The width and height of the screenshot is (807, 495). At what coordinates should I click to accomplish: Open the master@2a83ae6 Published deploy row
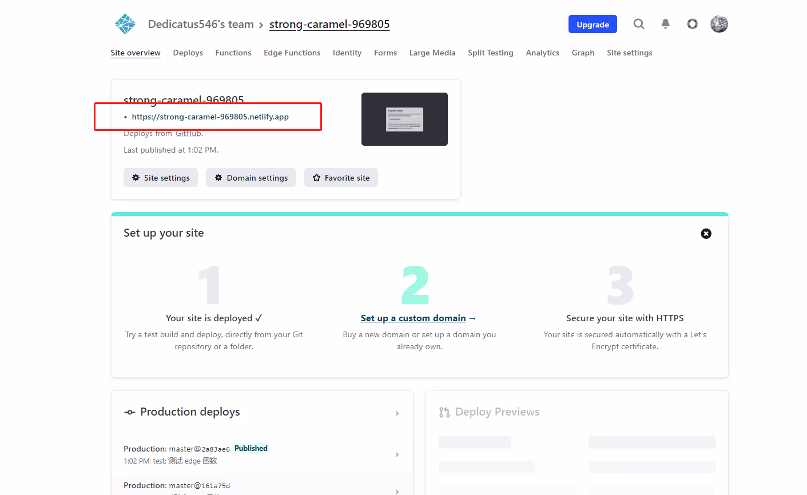coord(262,454)
